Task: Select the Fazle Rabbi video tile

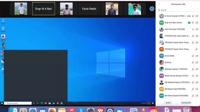Action: click(x=89, y=9)
